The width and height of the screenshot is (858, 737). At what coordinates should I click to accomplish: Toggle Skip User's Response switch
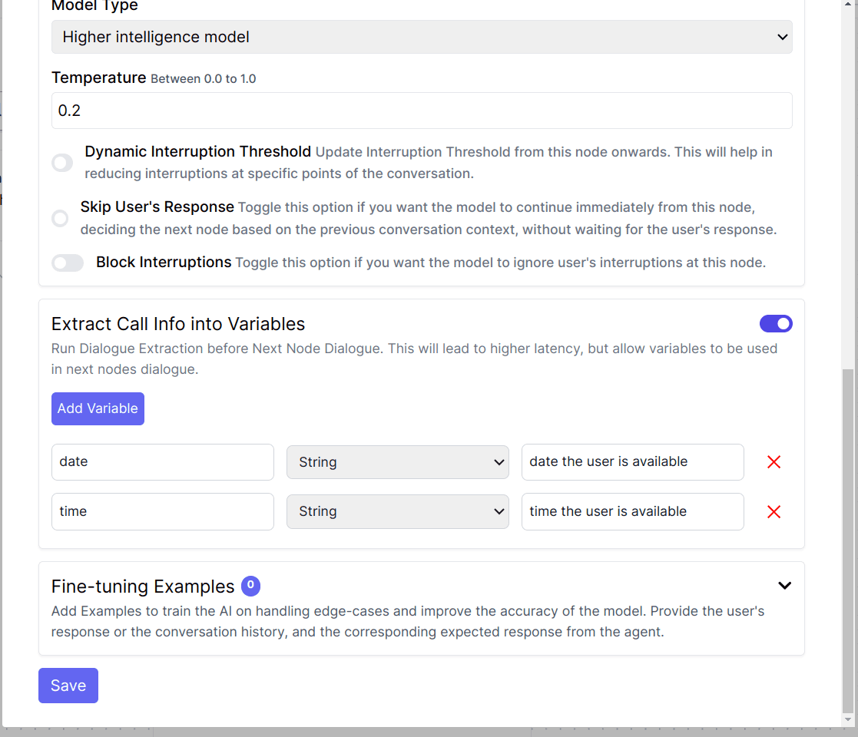click(x=60, y=218)
